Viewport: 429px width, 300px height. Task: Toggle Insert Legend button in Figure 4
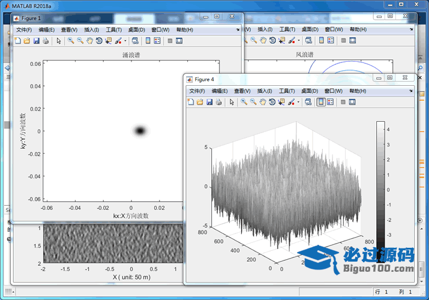[x=330, y=102]
